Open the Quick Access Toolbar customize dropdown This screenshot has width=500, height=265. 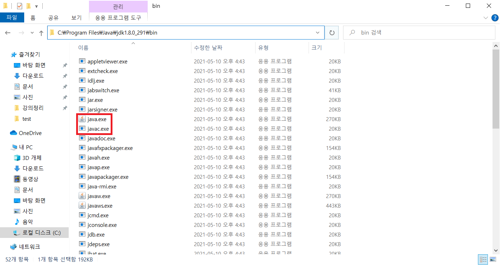(36, 6)
